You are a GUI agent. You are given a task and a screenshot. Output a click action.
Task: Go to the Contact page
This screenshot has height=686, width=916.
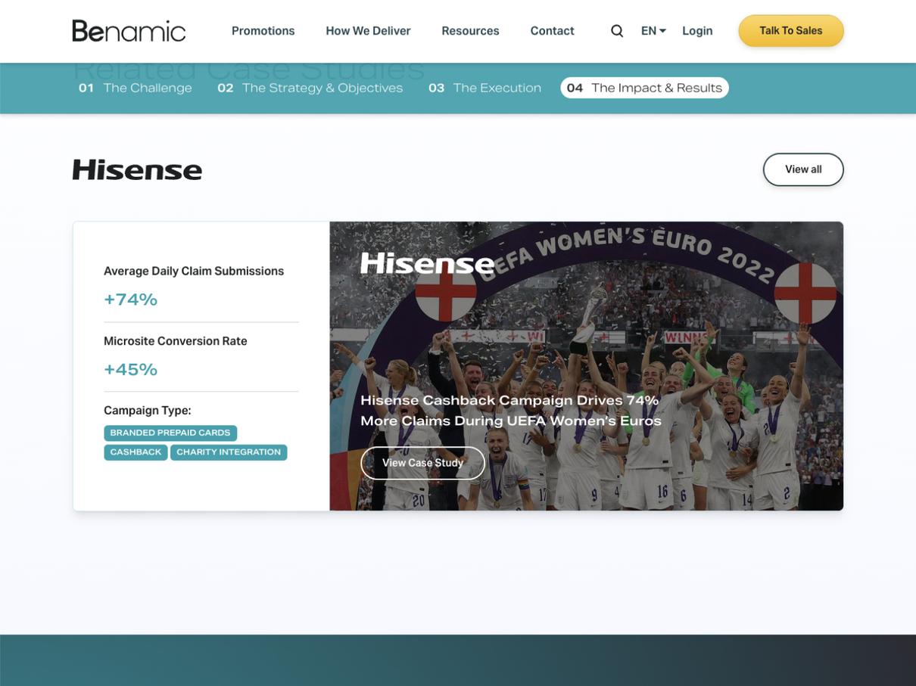(x=552, y=31)
